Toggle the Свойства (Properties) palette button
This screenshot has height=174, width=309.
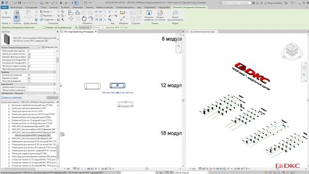point(16,19)
